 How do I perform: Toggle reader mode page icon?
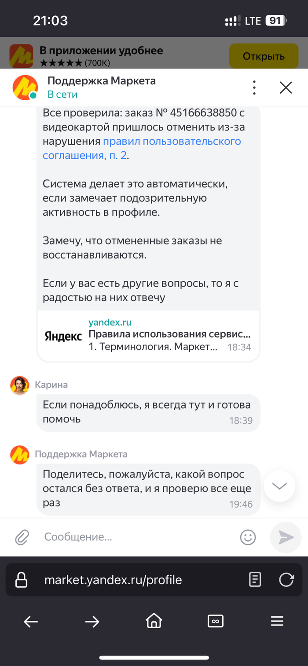(x=255, y=580)
